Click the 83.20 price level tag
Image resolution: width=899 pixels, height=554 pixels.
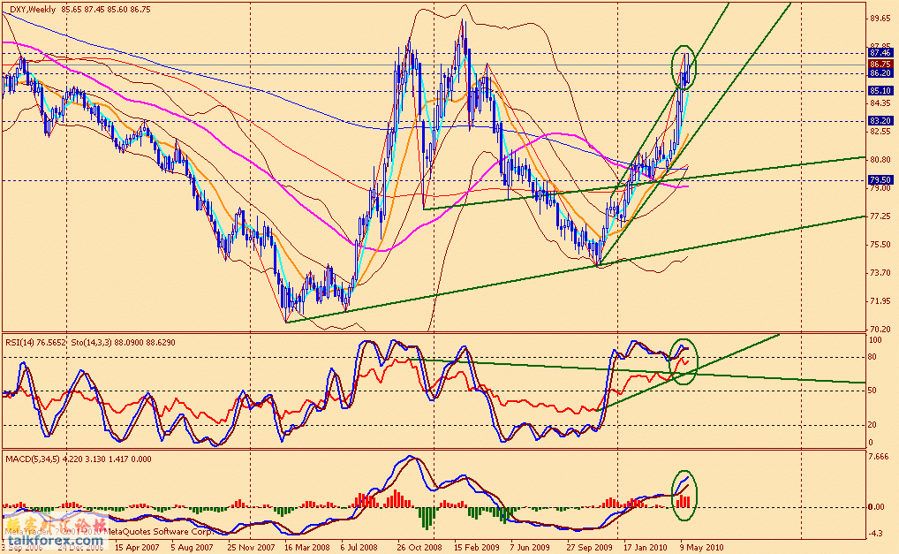point(880,121)
